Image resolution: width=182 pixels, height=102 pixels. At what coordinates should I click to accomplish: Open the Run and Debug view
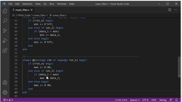tap(5, 41)
